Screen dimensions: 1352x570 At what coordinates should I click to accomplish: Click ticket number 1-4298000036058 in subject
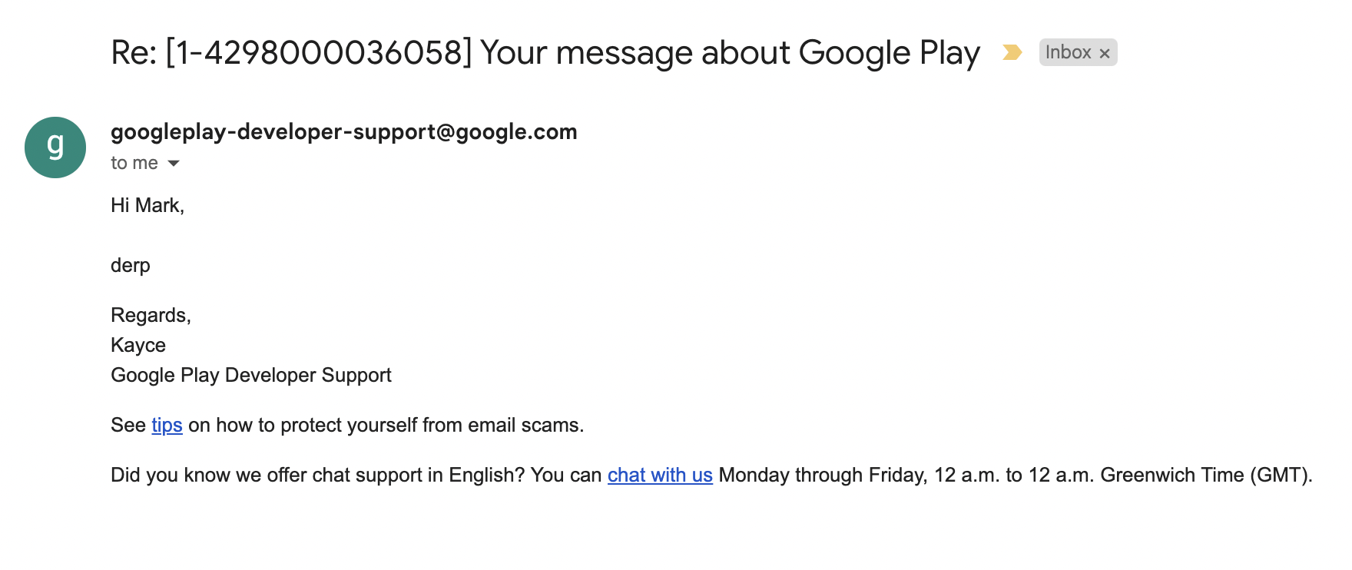[x=318, y=53]
